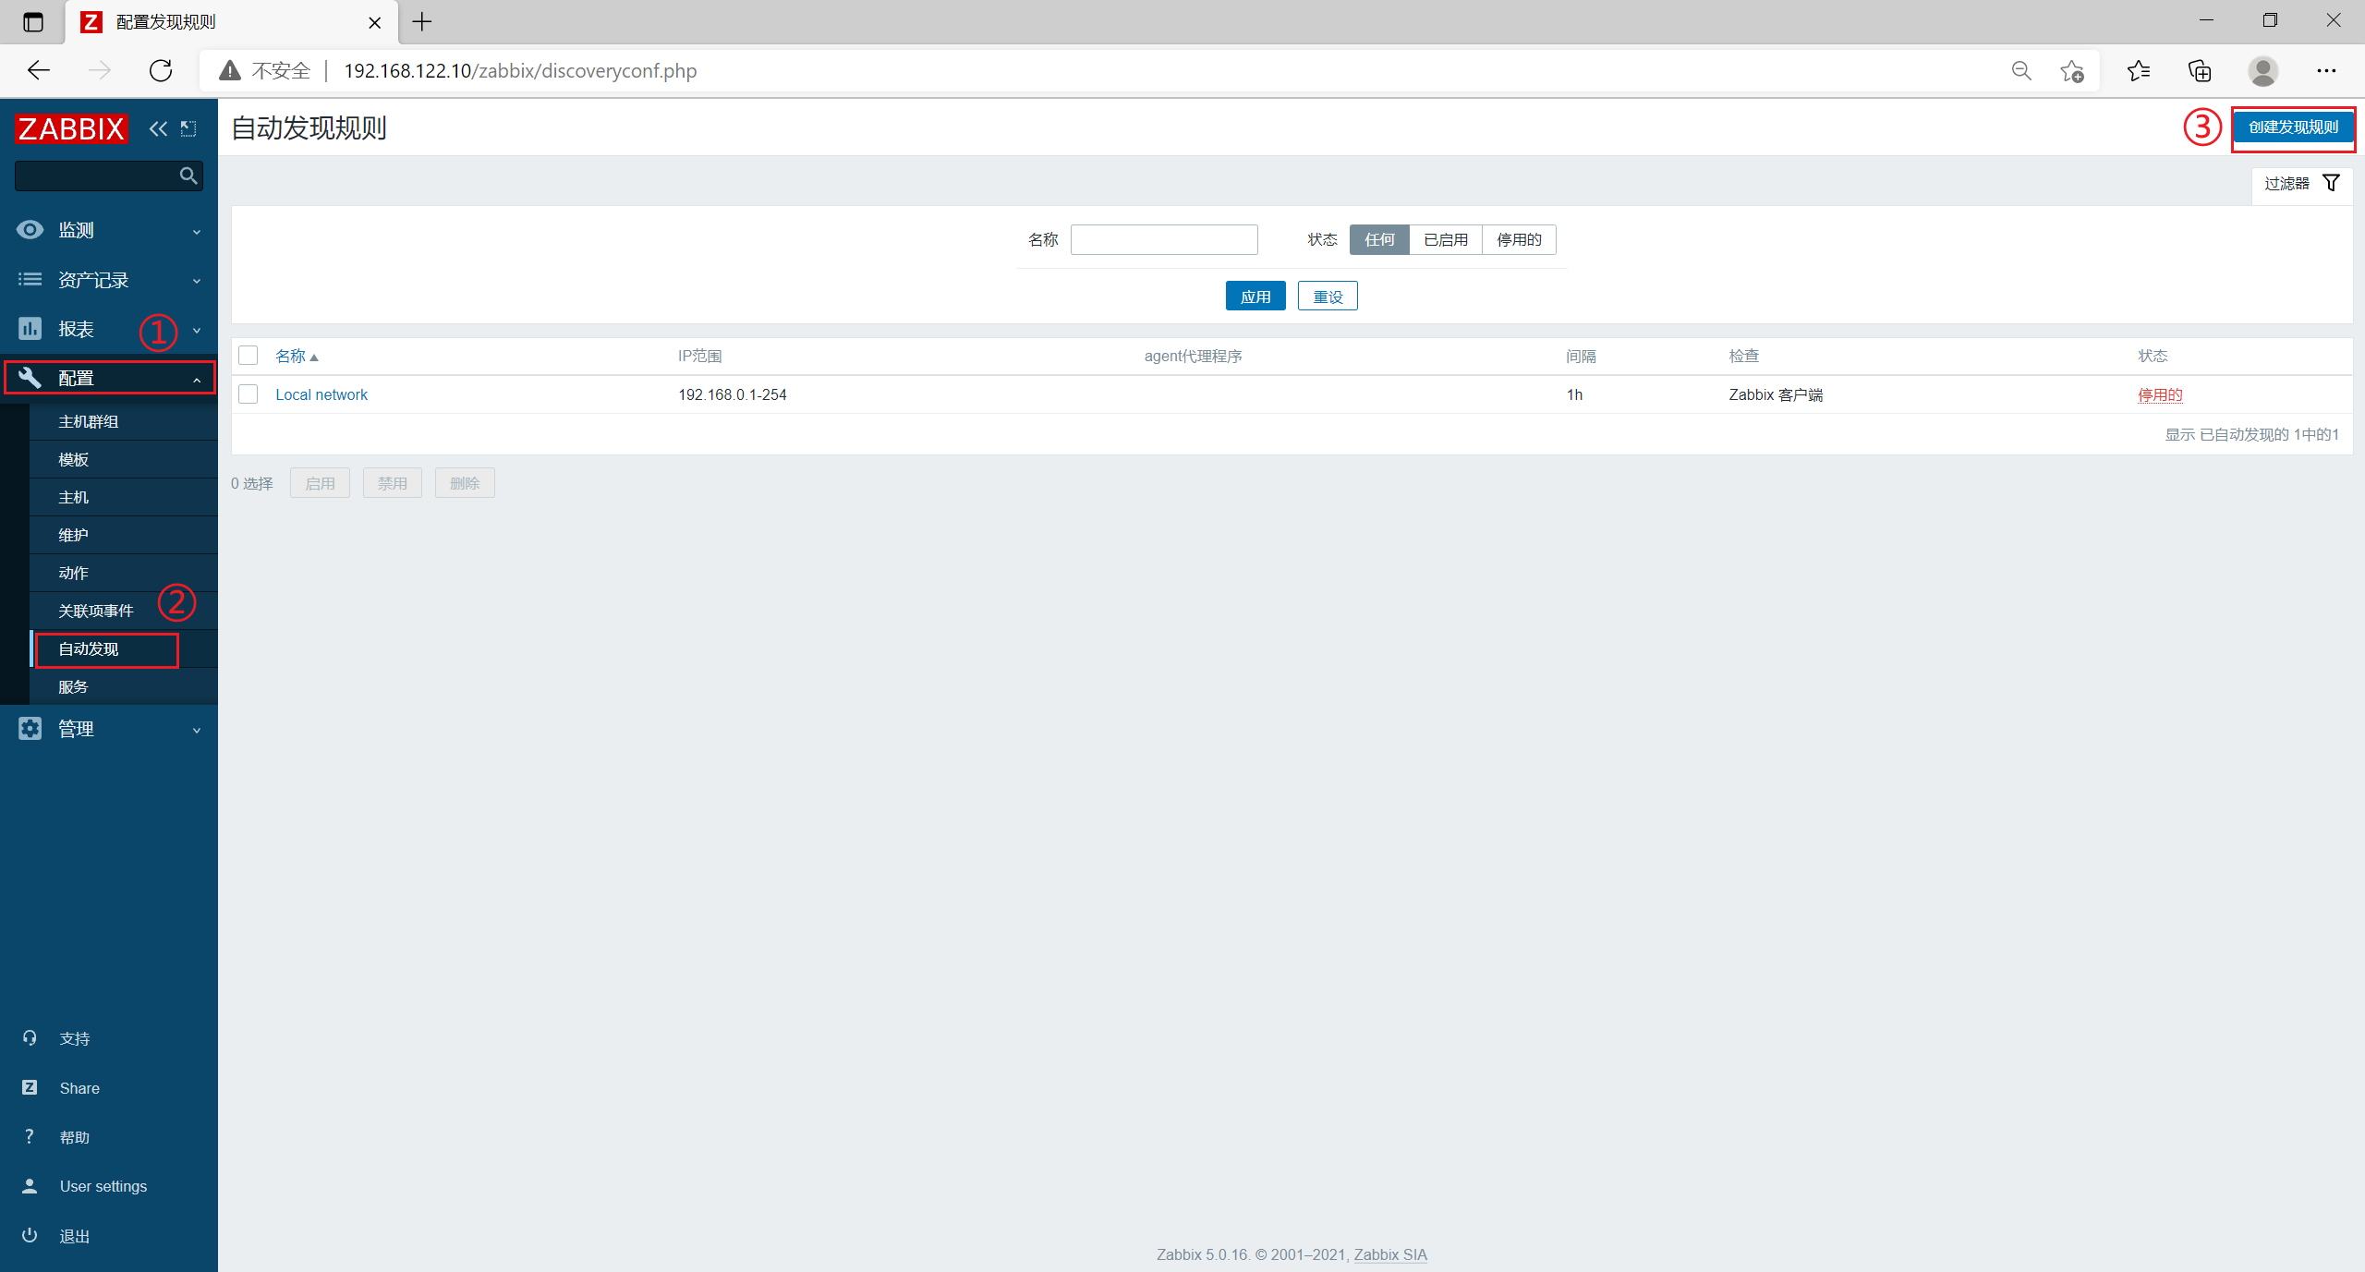The height and width of the screenshot is (1272, 2365).
Task: Reload the page with refresh icon
Action: [161, 70]
